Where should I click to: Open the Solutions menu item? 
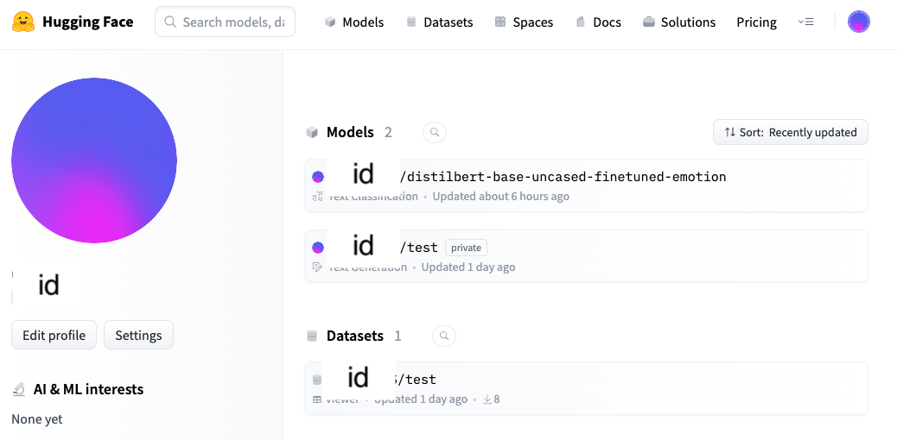pos(688,22)
